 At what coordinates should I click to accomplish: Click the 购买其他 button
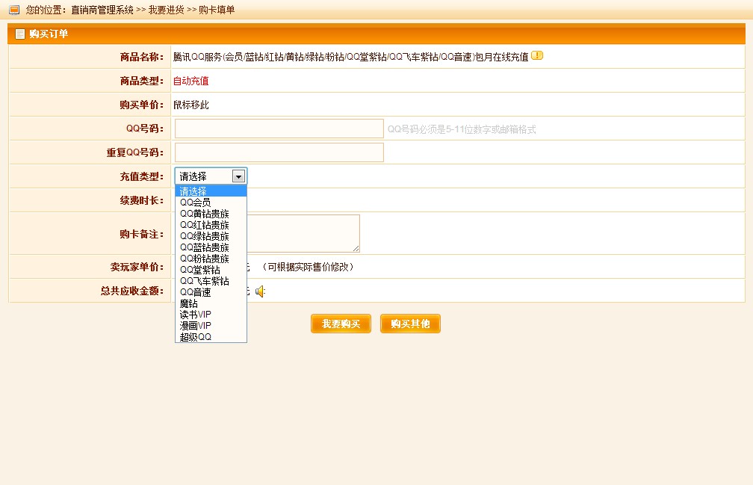(x=410, y=324)
